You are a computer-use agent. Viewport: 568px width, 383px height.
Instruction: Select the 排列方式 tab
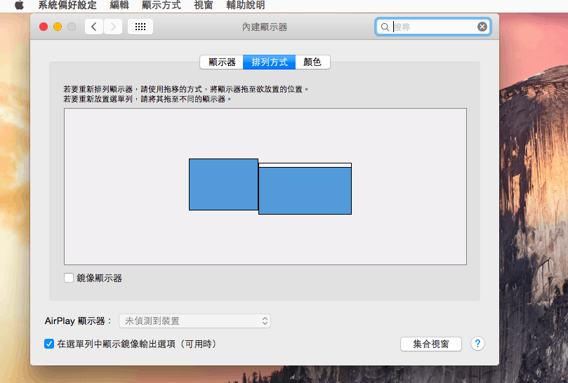(x=269, y=62)
